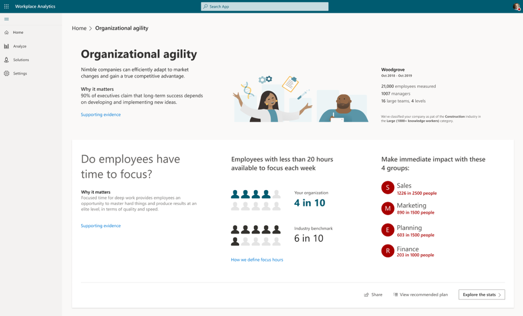The height and width of the screenshot is (316, 523).
Task: Click the Share button
Action: [373, 295]
